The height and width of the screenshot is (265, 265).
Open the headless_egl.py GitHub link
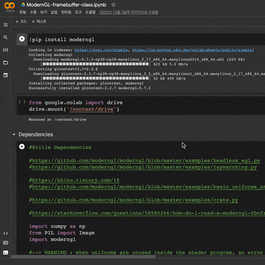(x=146, y=161)
